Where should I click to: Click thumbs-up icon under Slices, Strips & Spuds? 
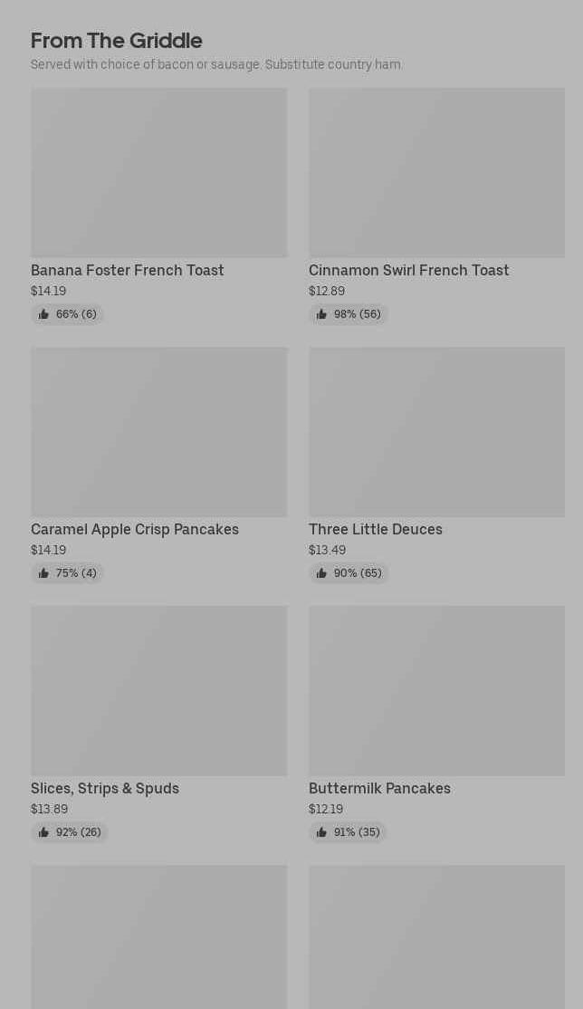[x=43, y=832]
